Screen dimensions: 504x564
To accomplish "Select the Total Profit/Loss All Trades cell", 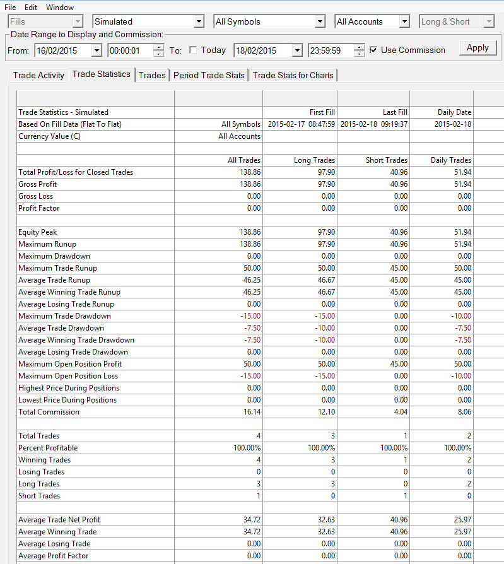I will tap(219, 172).
